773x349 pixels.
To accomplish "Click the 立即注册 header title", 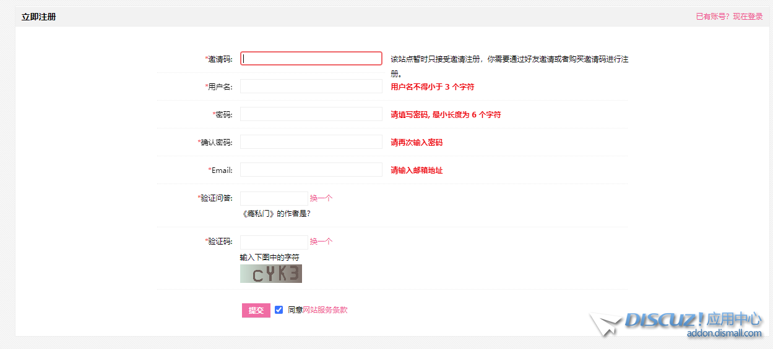I will point(38,17).
